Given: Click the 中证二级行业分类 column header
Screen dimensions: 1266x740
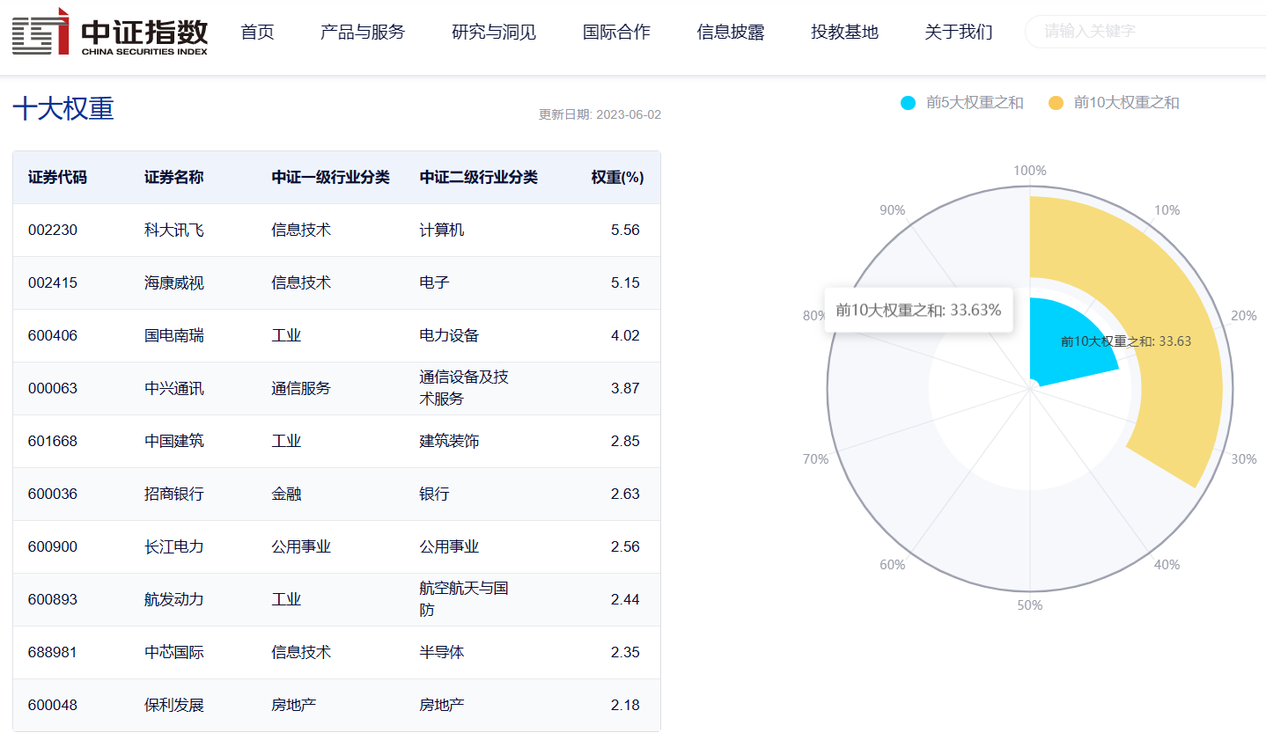Looking at the screenshot, I should pyautogui.click(x=478, y=178).
